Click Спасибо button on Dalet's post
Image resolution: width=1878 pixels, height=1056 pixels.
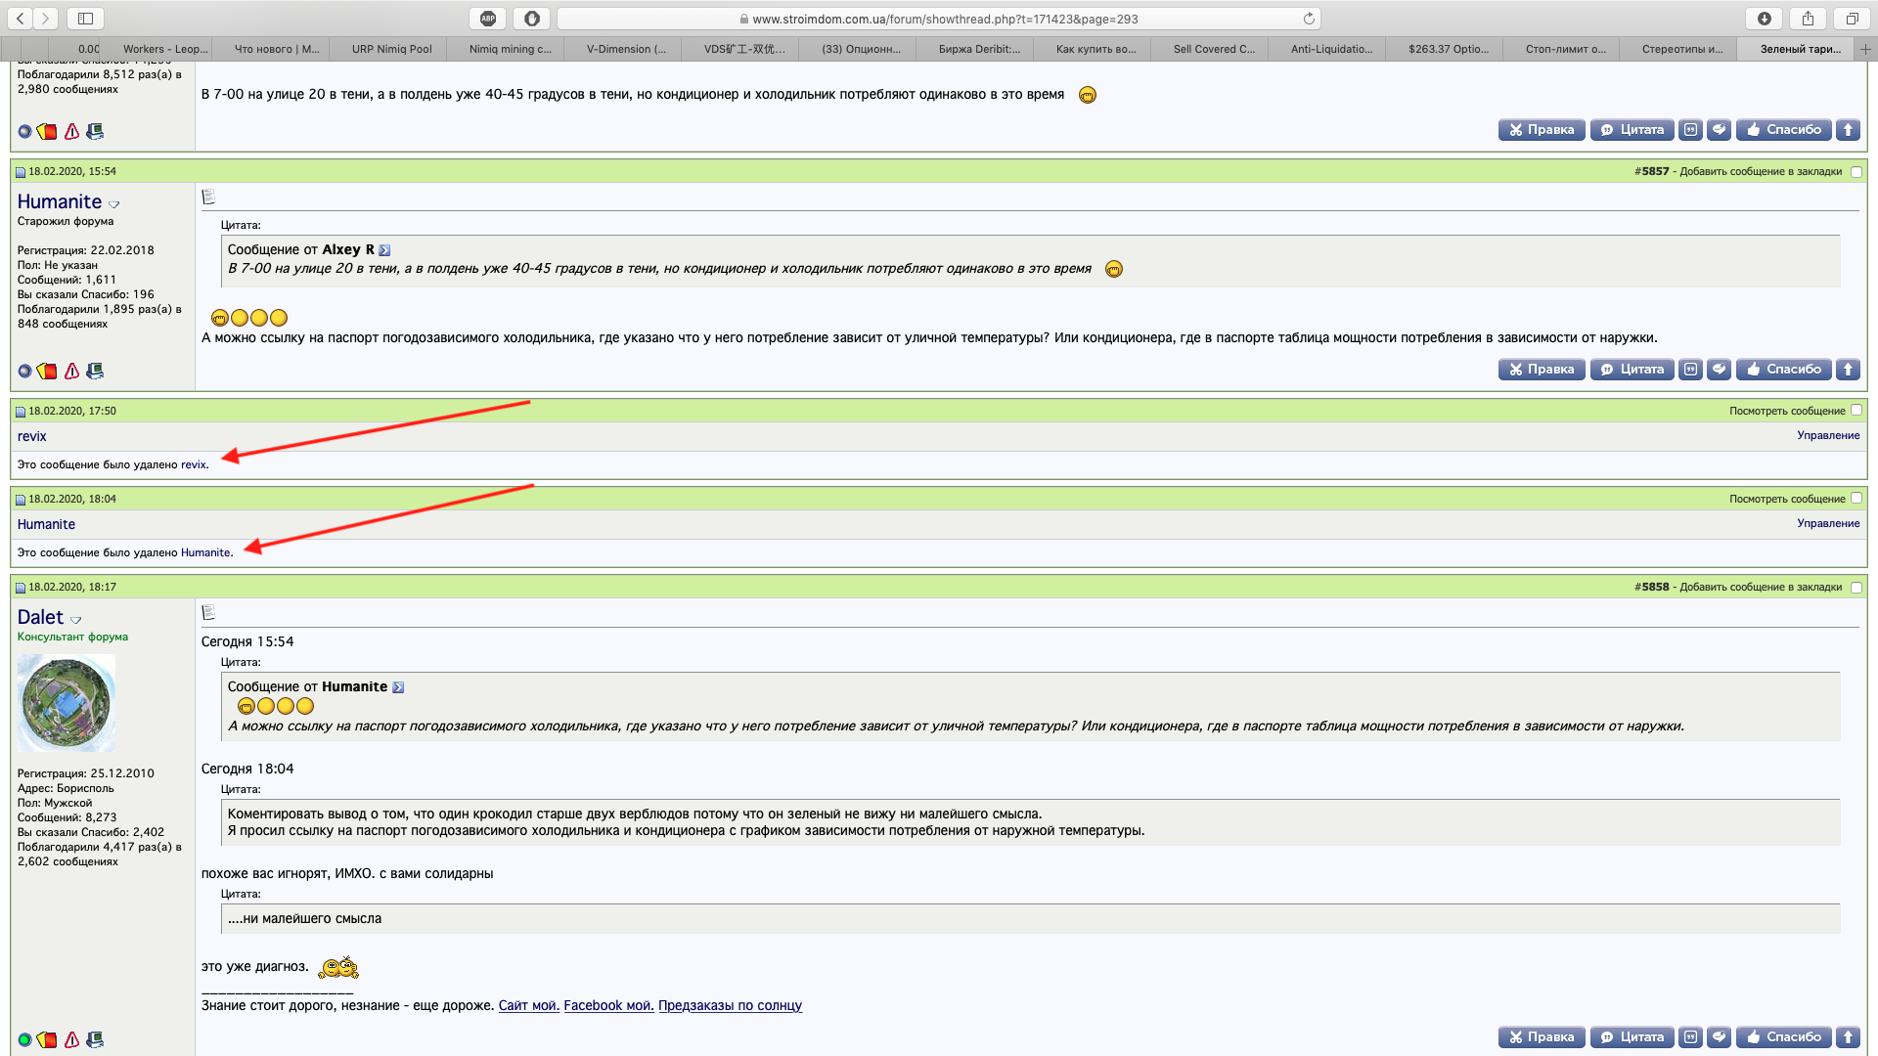[1784, 1037]
